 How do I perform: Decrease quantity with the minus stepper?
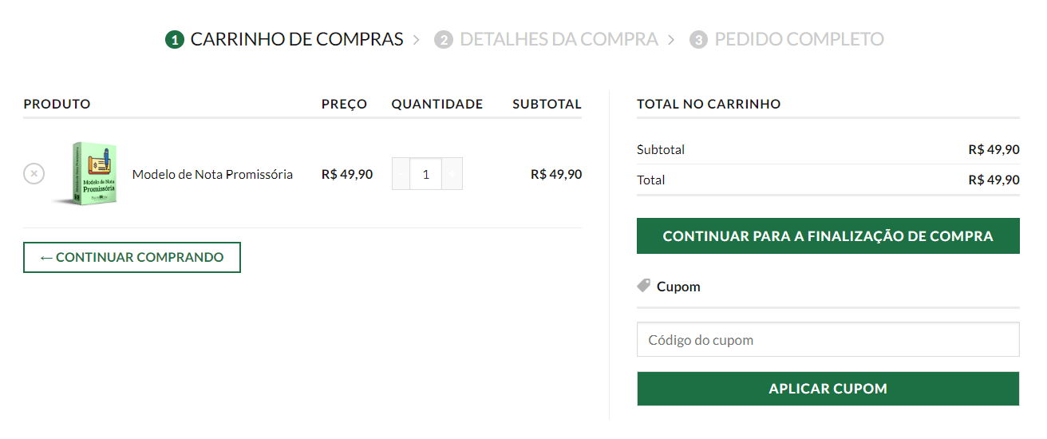coord(401,174)
